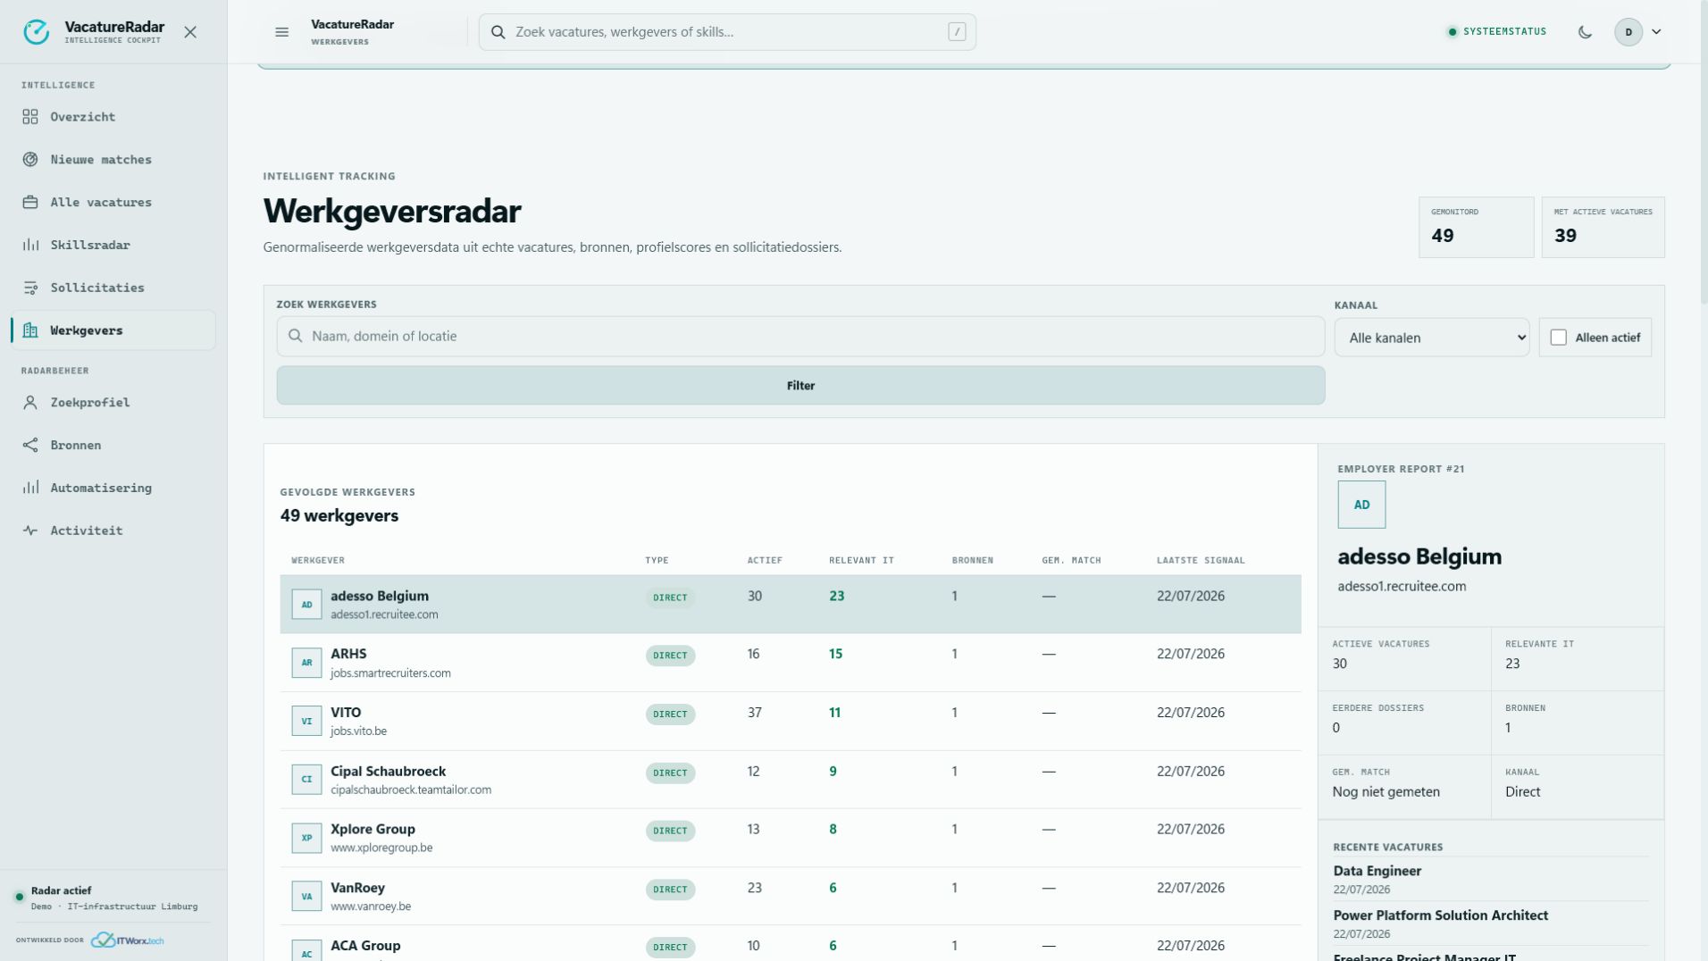Click the VanRoey VA avatar
Screen dimensions: 1708x961
pos(306,896)
